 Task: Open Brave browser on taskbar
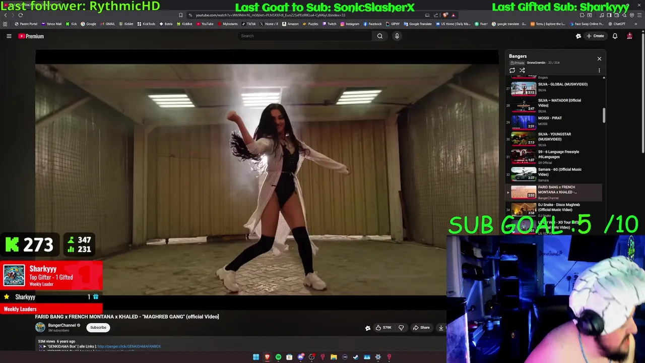pos(267,357)
